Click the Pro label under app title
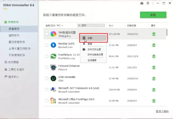 point(5,9)
